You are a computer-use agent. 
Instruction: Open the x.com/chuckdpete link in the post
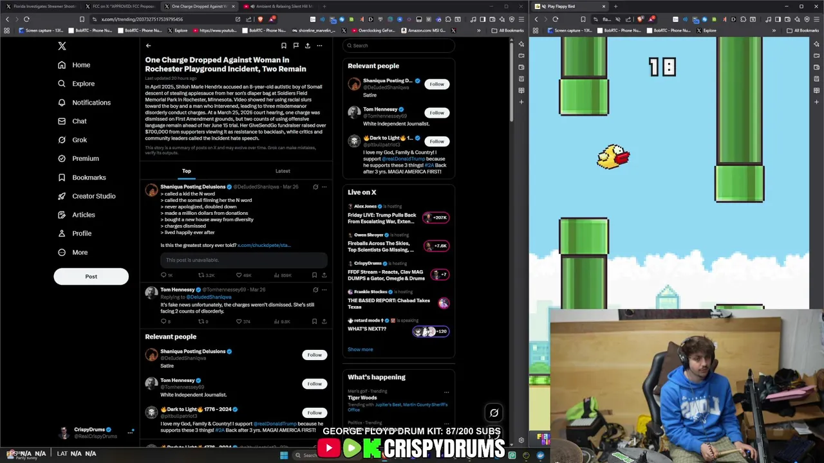click(x=264, y=246)
